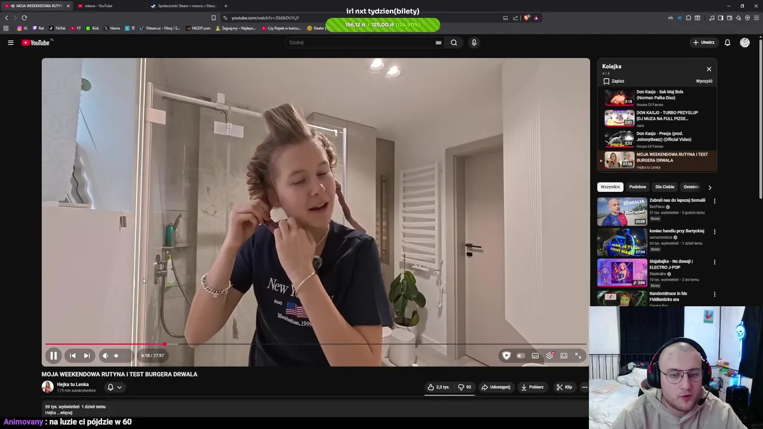
Task: Click the Pobierz download button
Action: coord(532,387)
